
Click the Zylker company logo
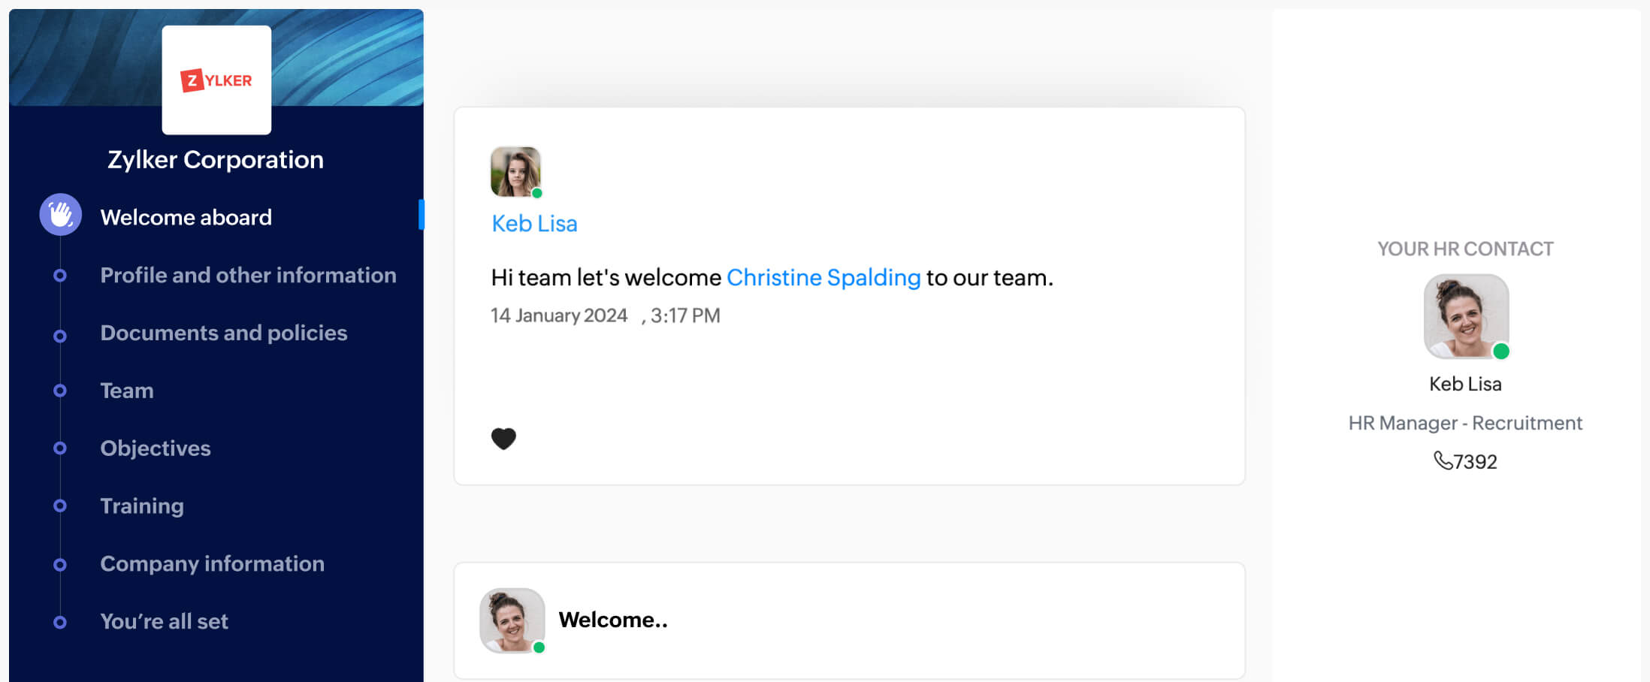coord(216,80)
